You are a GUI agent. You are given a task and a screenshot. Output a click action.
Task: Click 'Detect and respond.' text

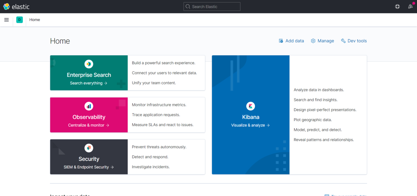[150, 157]
